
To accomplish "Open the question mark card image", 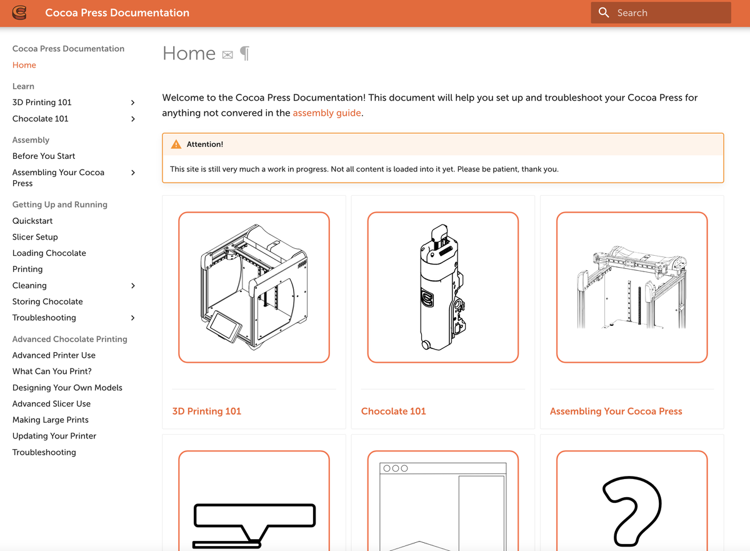I will click(x=632, y=500).
